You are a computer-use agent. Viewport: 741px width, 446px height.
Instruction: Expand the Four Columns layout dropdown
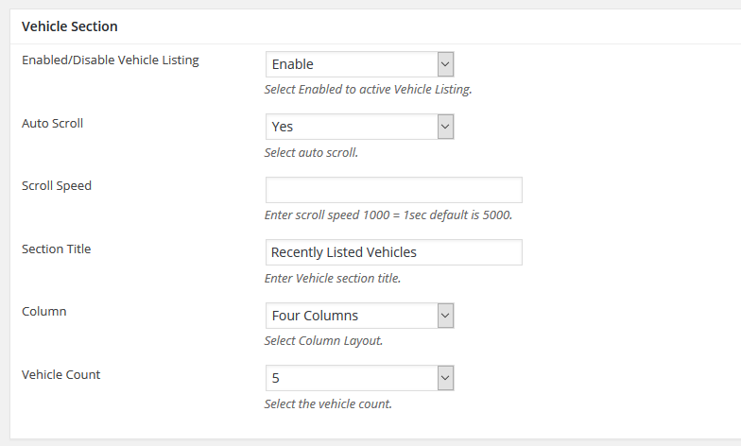click(359, 316)
